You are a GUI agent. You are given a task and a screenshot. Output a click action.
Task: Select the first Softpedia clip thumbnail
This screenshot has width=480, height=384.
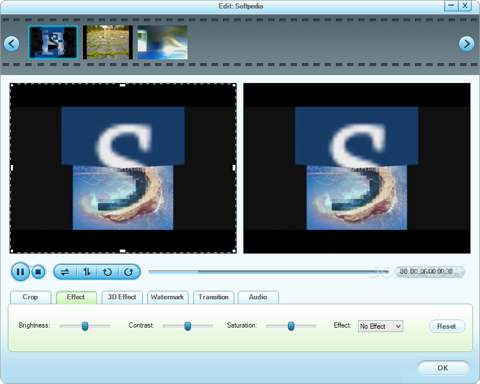53,42
